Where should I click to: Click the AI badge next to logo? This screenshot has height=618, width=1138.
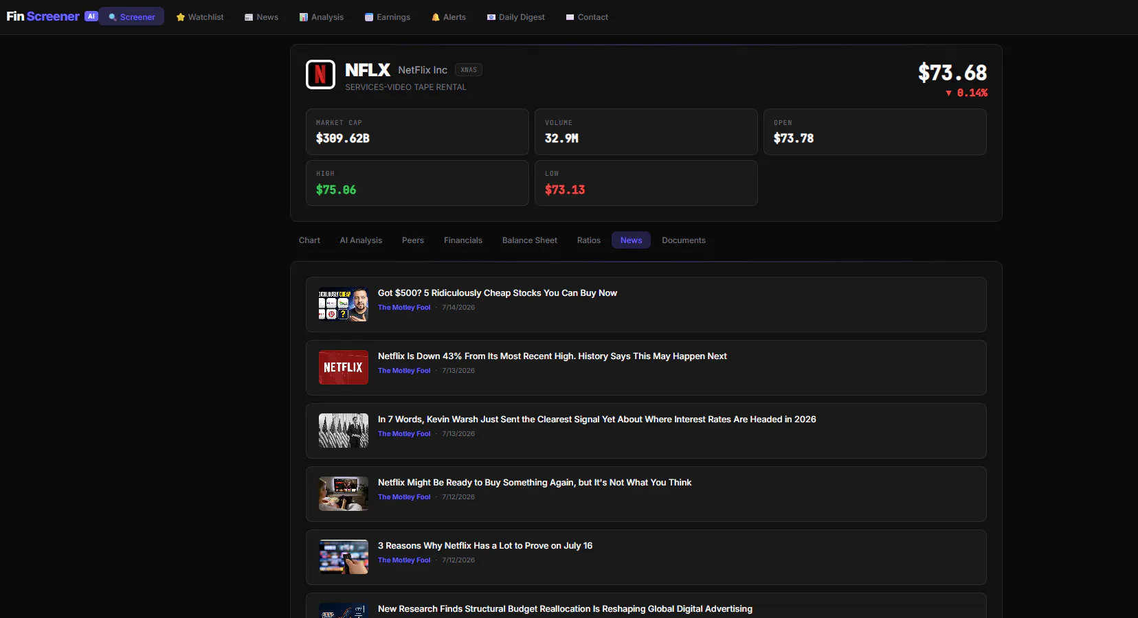(91, 16)
